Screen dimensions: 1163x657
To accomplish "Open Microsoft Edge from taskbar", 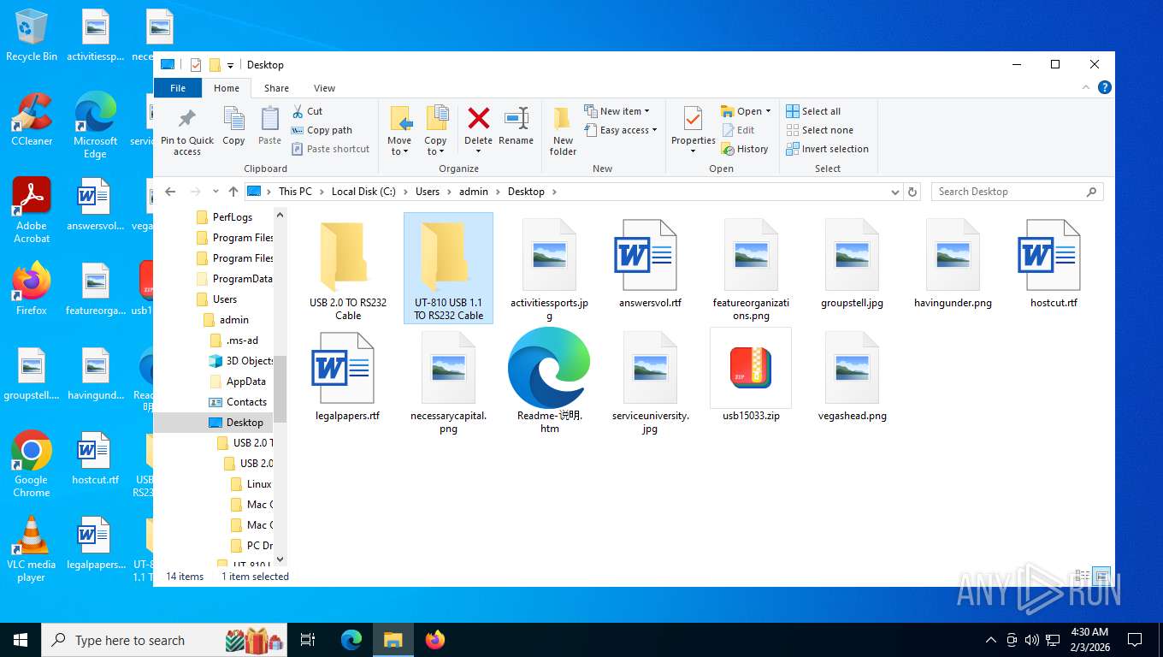I will point(351,640).
